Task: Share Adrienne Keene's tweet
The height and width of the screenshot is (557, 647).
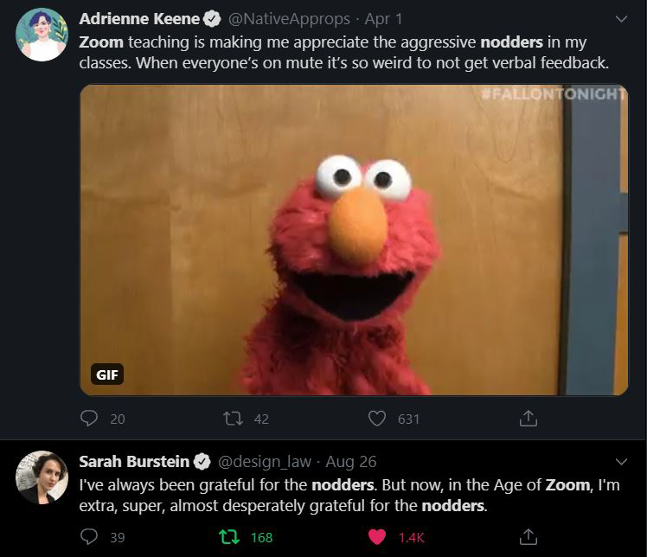Action: 528,418
